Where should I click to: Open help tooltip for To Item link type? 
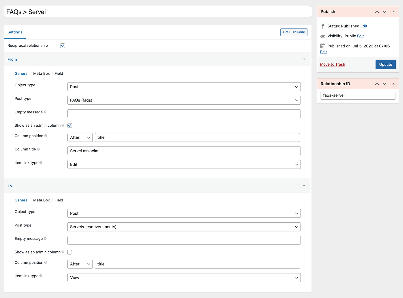click(41, 276)
